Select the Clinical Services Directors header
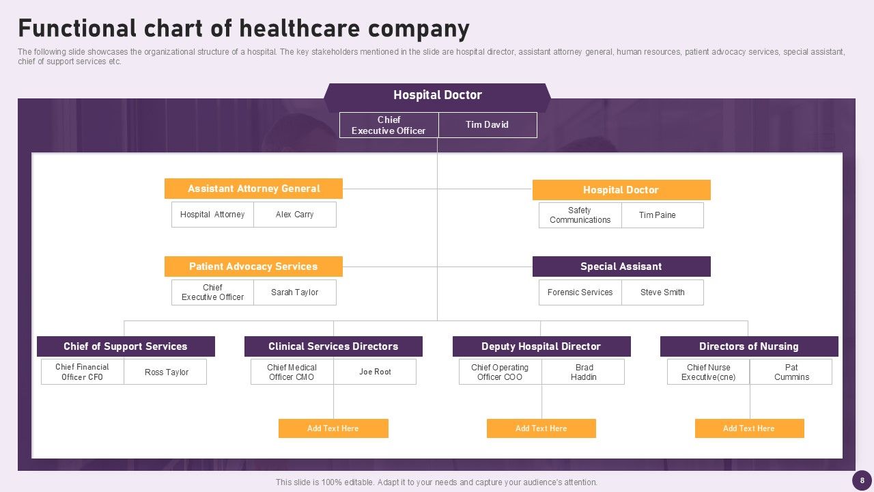 pos(333,346)
